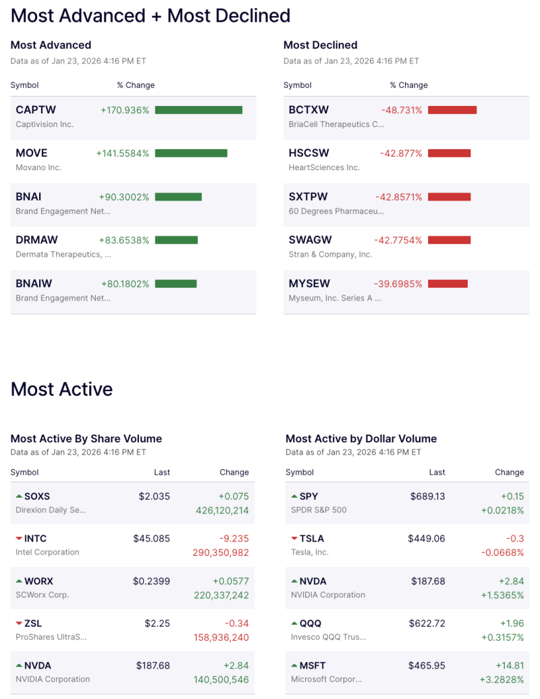Open the CAPTW ticker symbol
The image size is (540, 699).
coord(36,109)
